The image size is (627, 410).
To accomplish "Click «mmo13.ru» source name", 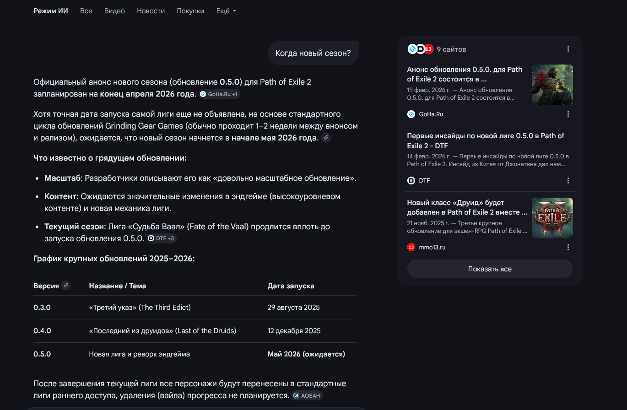I will (432, 247).
